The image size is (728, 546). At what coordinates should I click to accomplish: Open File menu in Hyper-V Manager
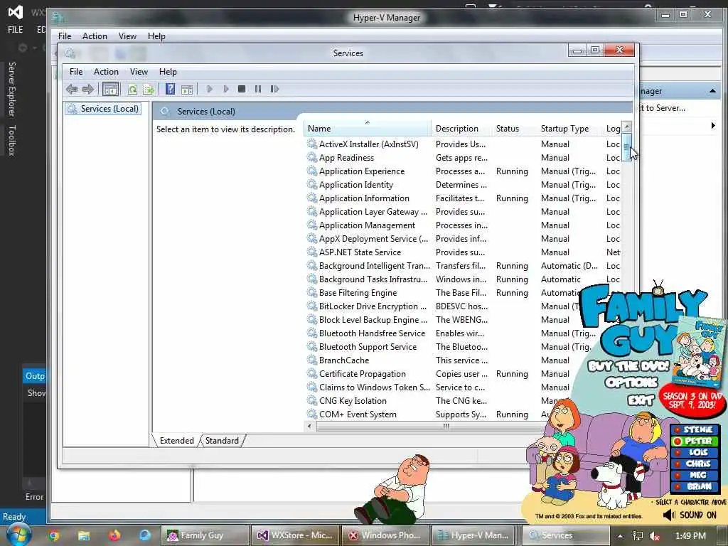(65, 36)
